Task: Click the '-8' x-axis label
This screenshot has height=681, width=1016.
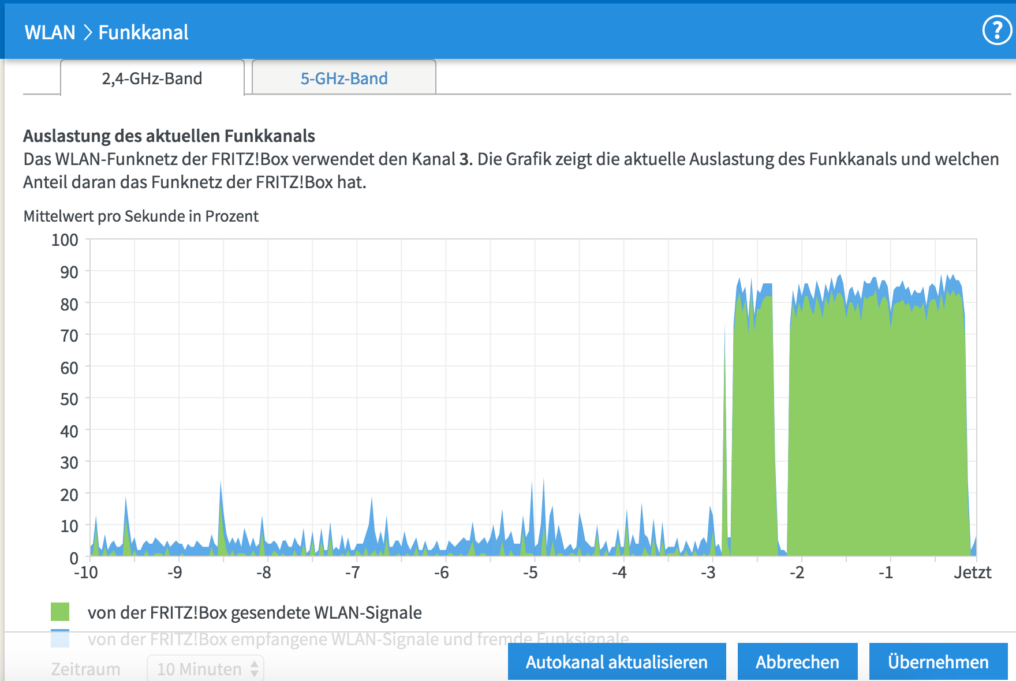Action: point(263,573)
